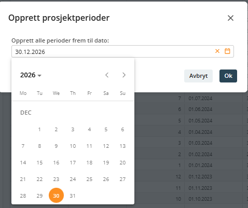Choose December 15 in the calendar

point(39,162)
